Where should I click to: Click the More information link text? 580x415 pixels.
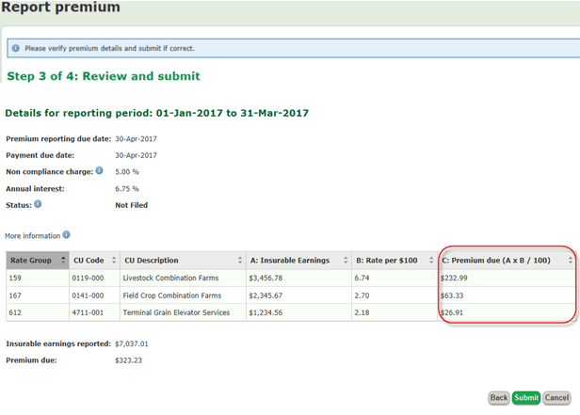click(x=33, y=236)
